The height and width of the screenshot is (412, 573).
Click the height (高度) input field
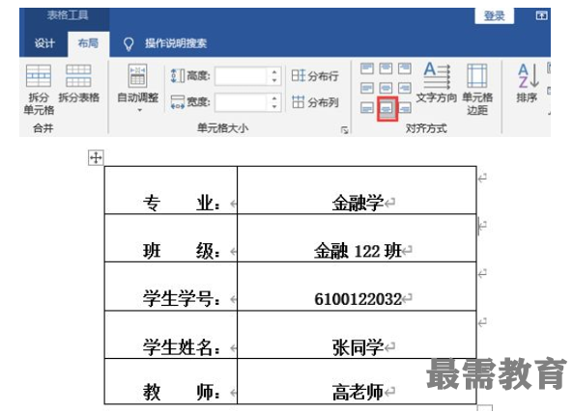point(242,76)
